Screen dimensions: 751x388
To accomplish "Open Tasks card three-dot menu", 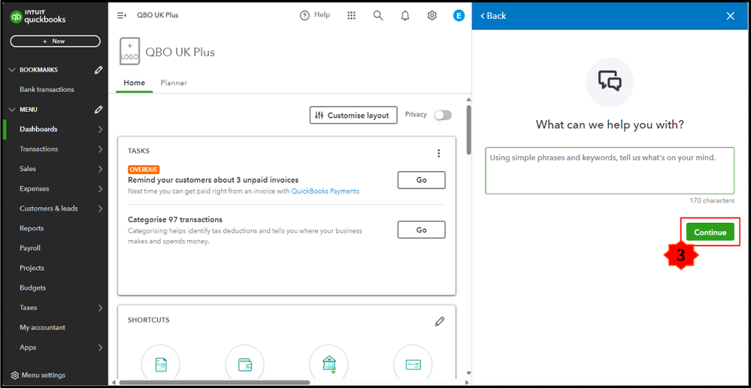I will 439,153.
